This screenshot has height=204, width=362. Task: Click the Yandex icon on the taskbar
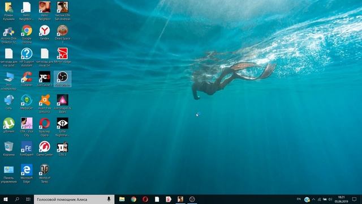point(169,199)
